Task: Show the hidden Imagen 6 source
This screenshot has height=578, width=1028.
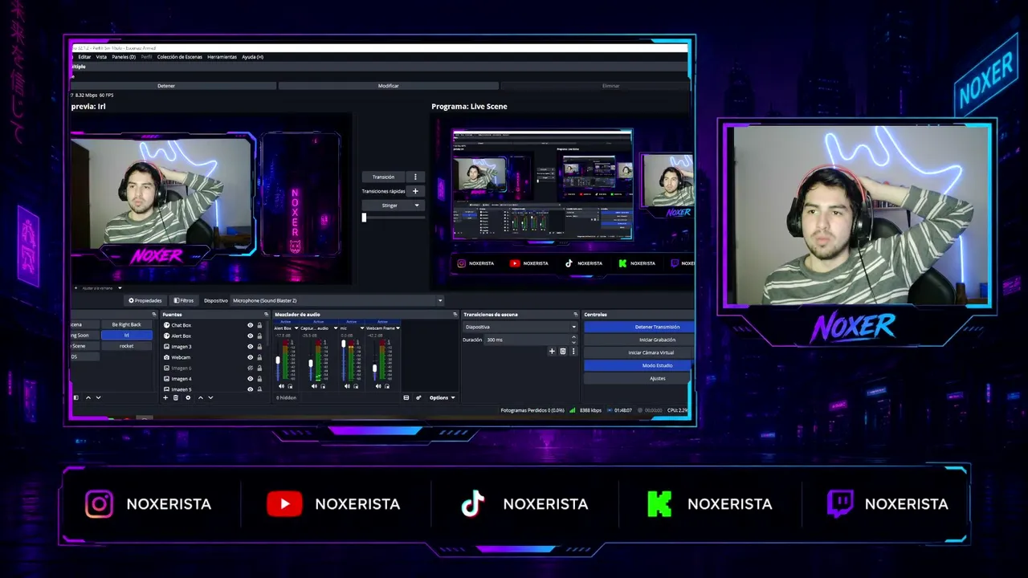Action: click(x=250, y=368)
